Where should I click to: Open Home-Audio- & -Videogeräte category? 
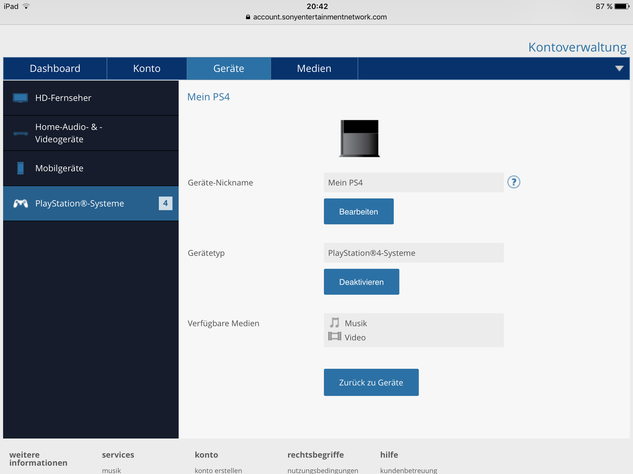[x=91, y=133]
